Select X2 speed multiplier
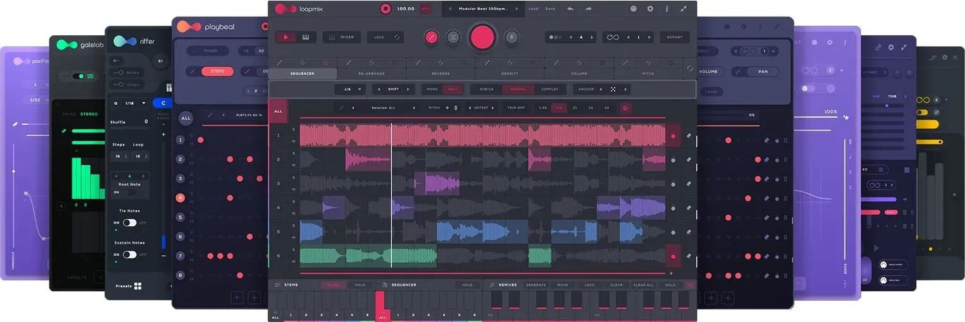Image resolution: width=965 pixels, height=322 pixels. click(591, 107)
